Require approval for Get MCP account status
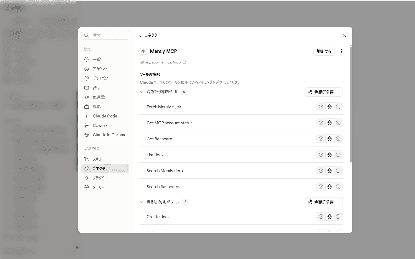 329,123
